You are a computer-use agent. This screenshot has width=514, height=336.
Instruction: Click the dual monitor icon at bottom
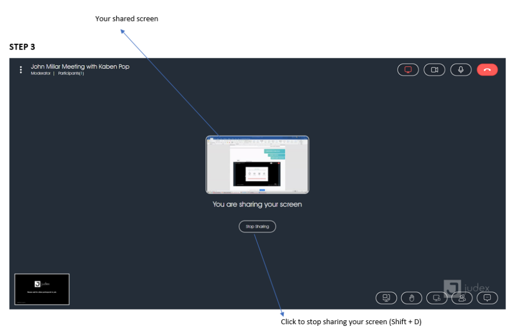tap(386, 298)
